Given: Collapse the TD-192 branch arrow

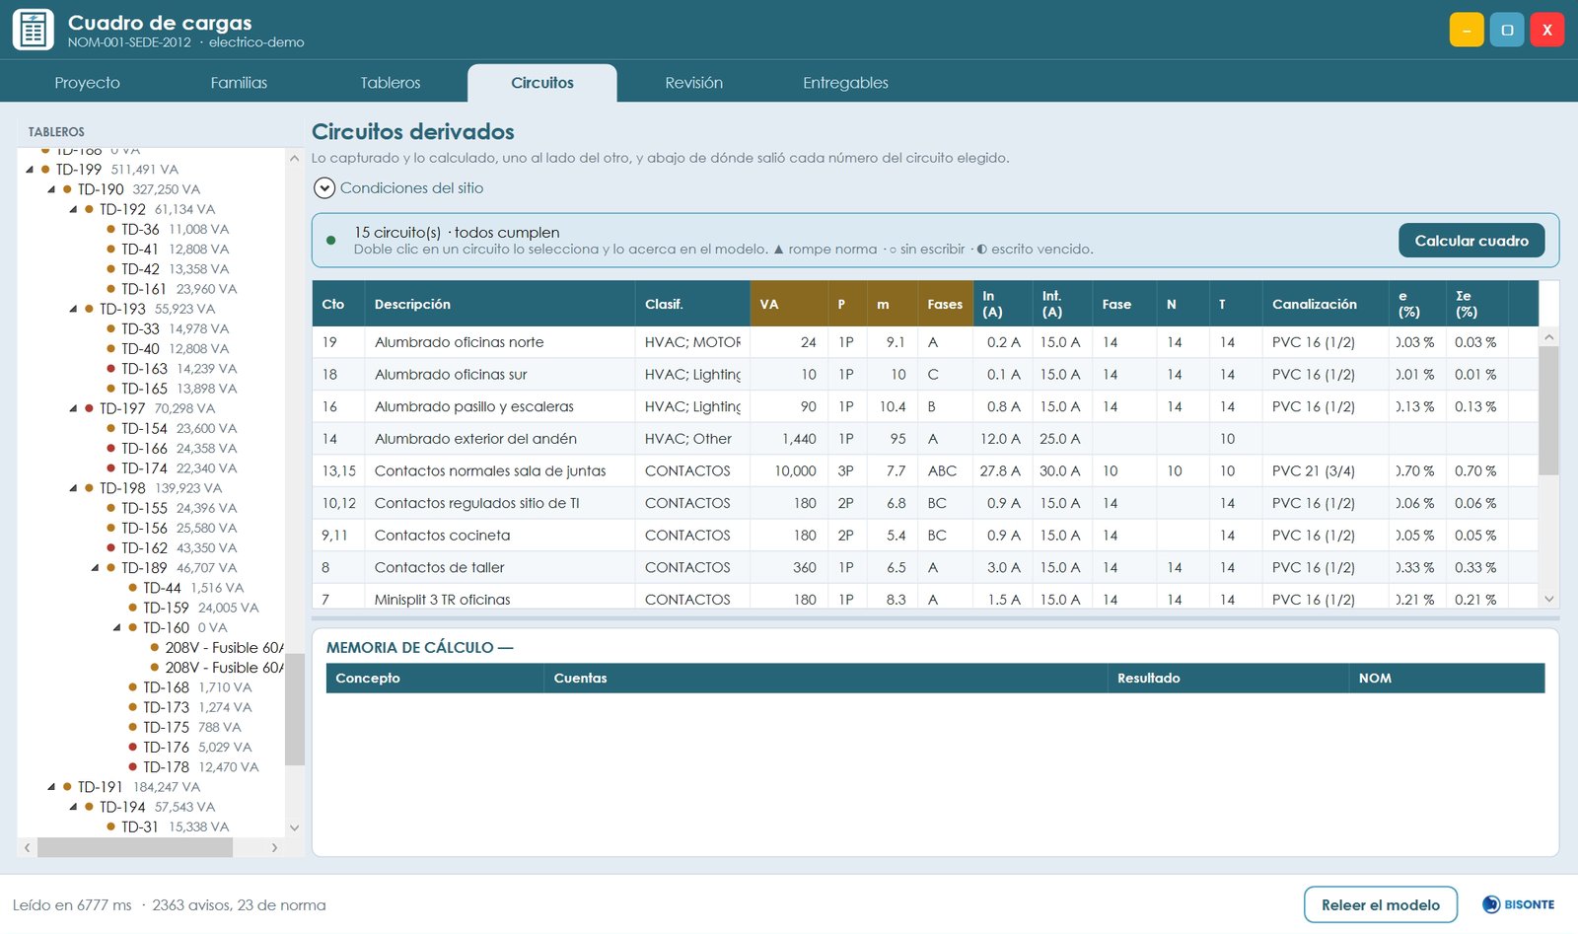Looking at the screenshot, I should click(x=73, y=209).
